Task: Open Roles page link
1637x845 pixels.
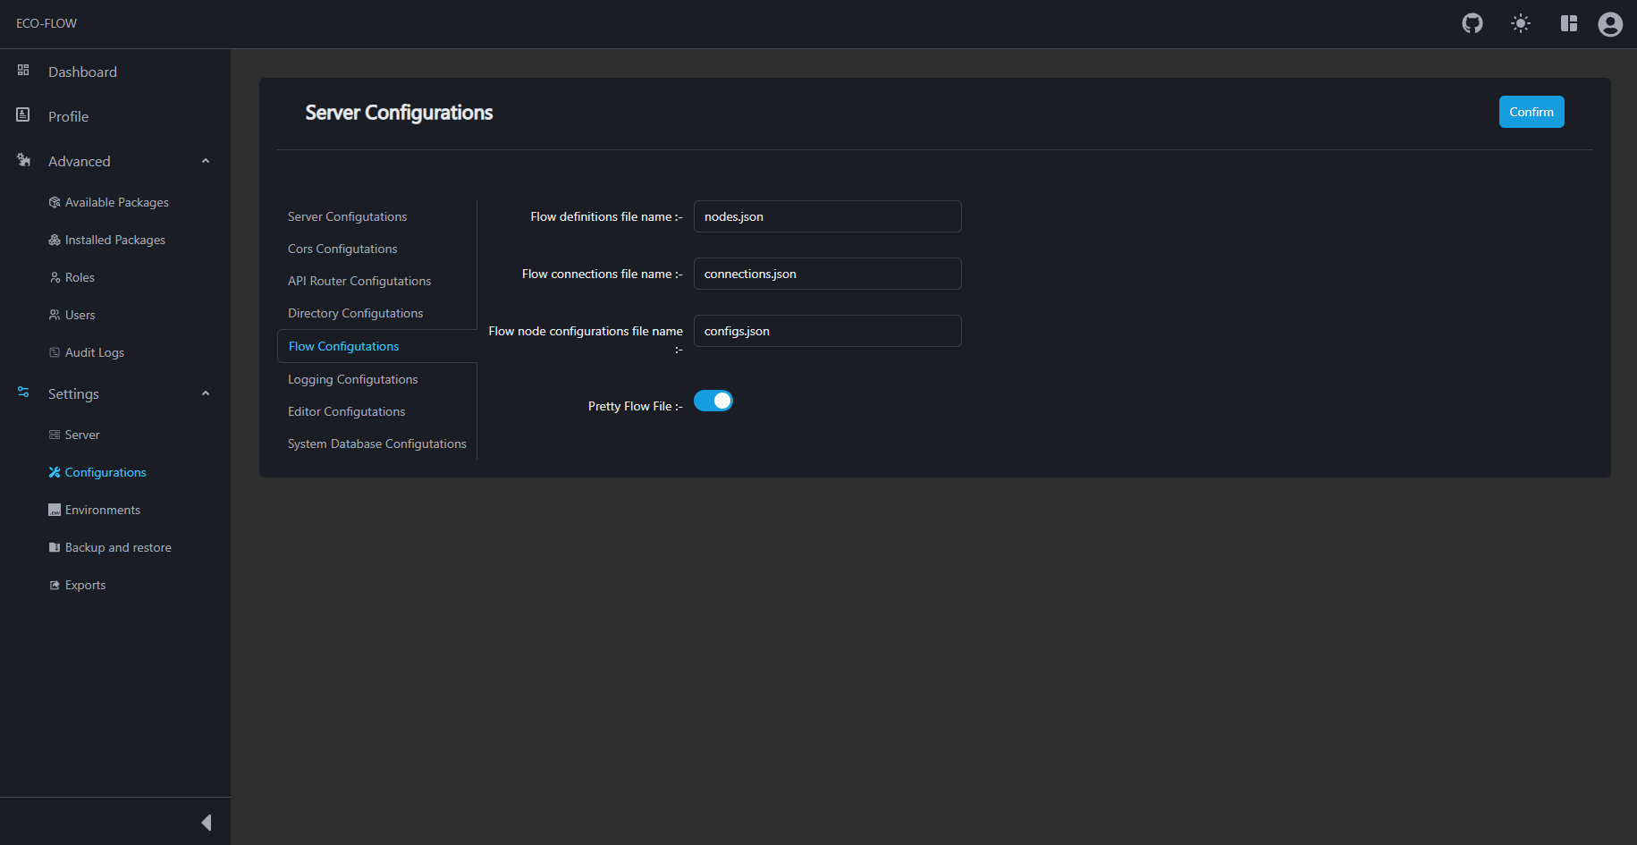Action: pyautogui.click(x=80, y=277)
